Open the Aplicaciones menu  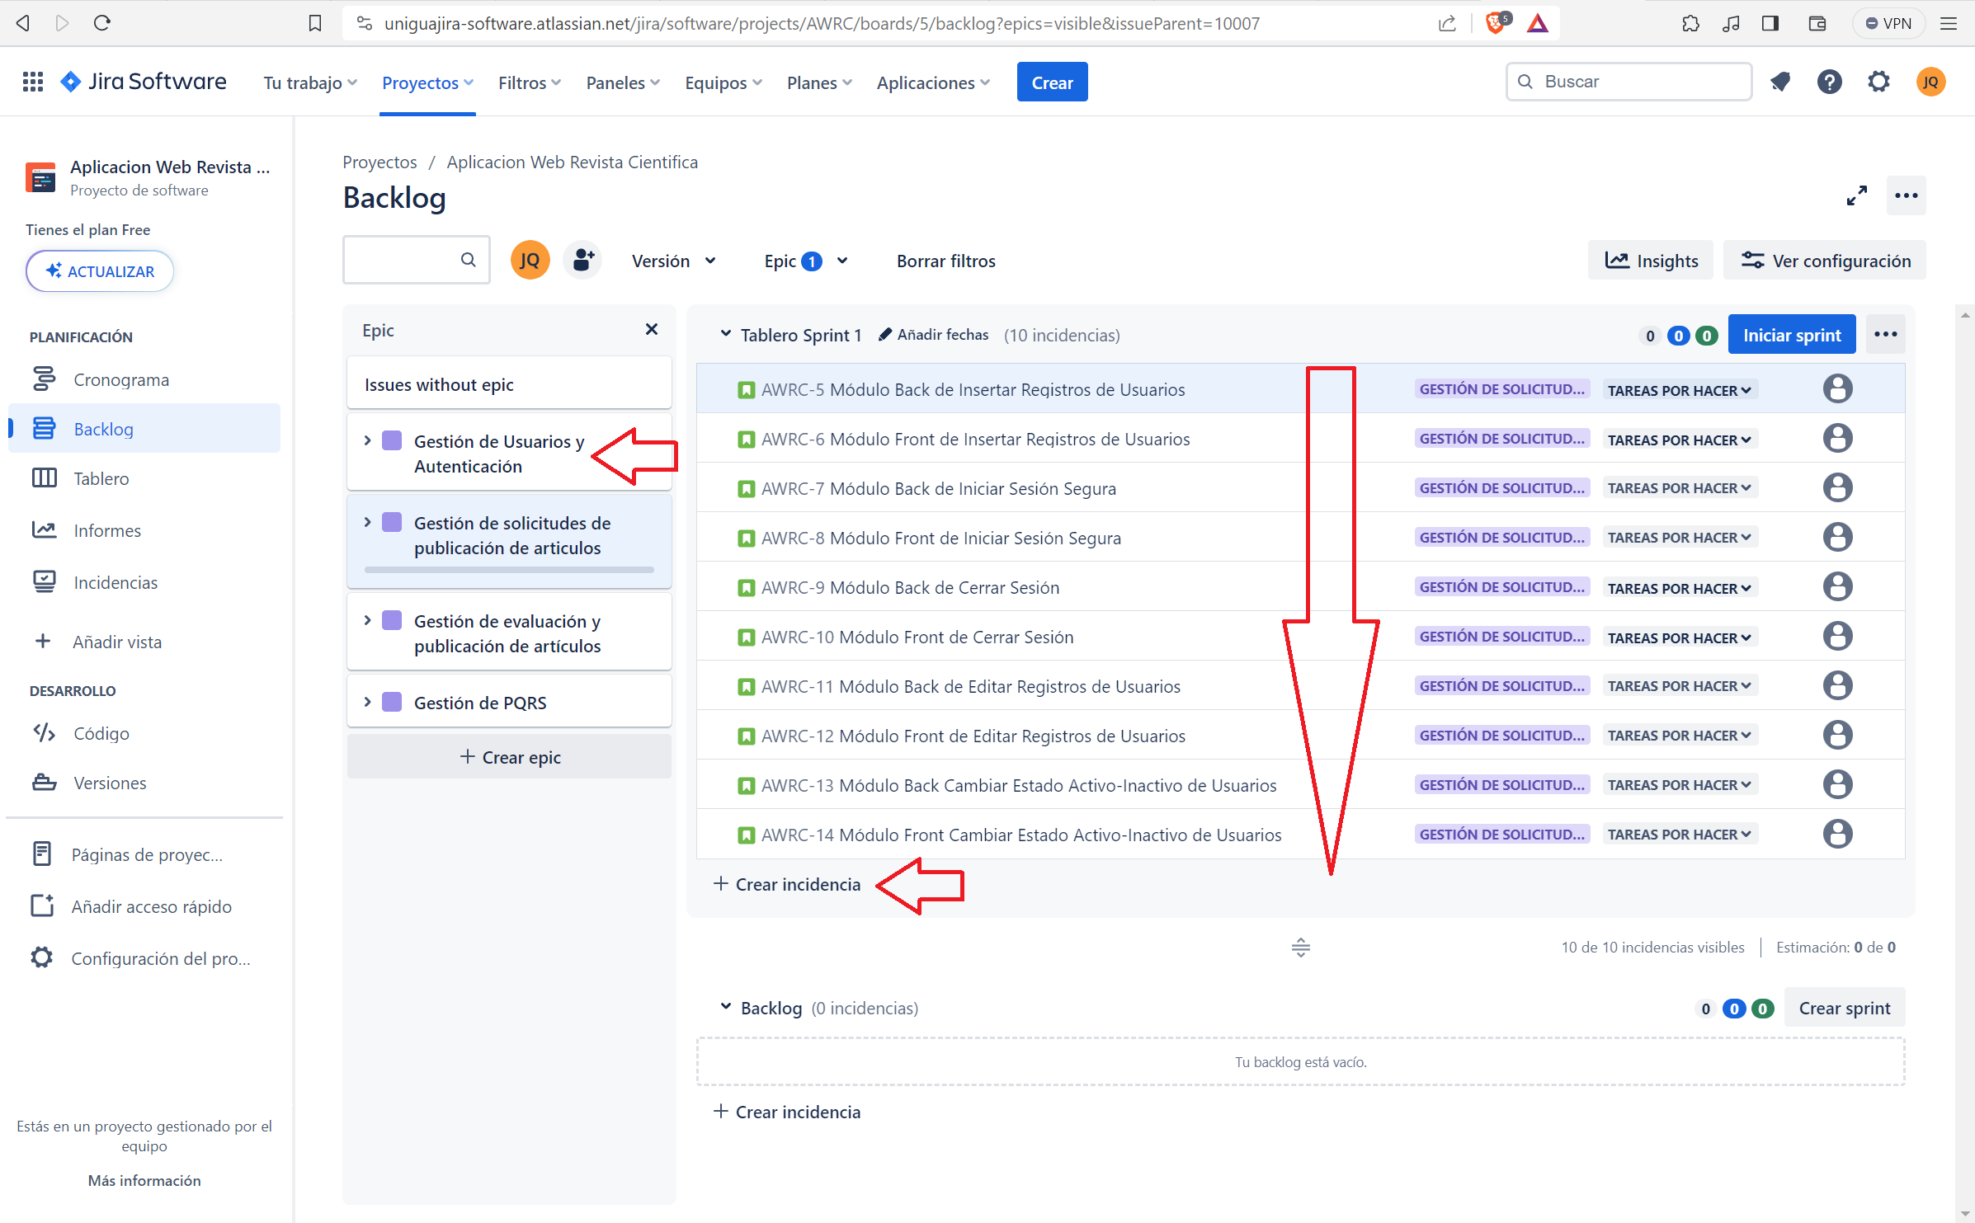click(x=933, y=82)
